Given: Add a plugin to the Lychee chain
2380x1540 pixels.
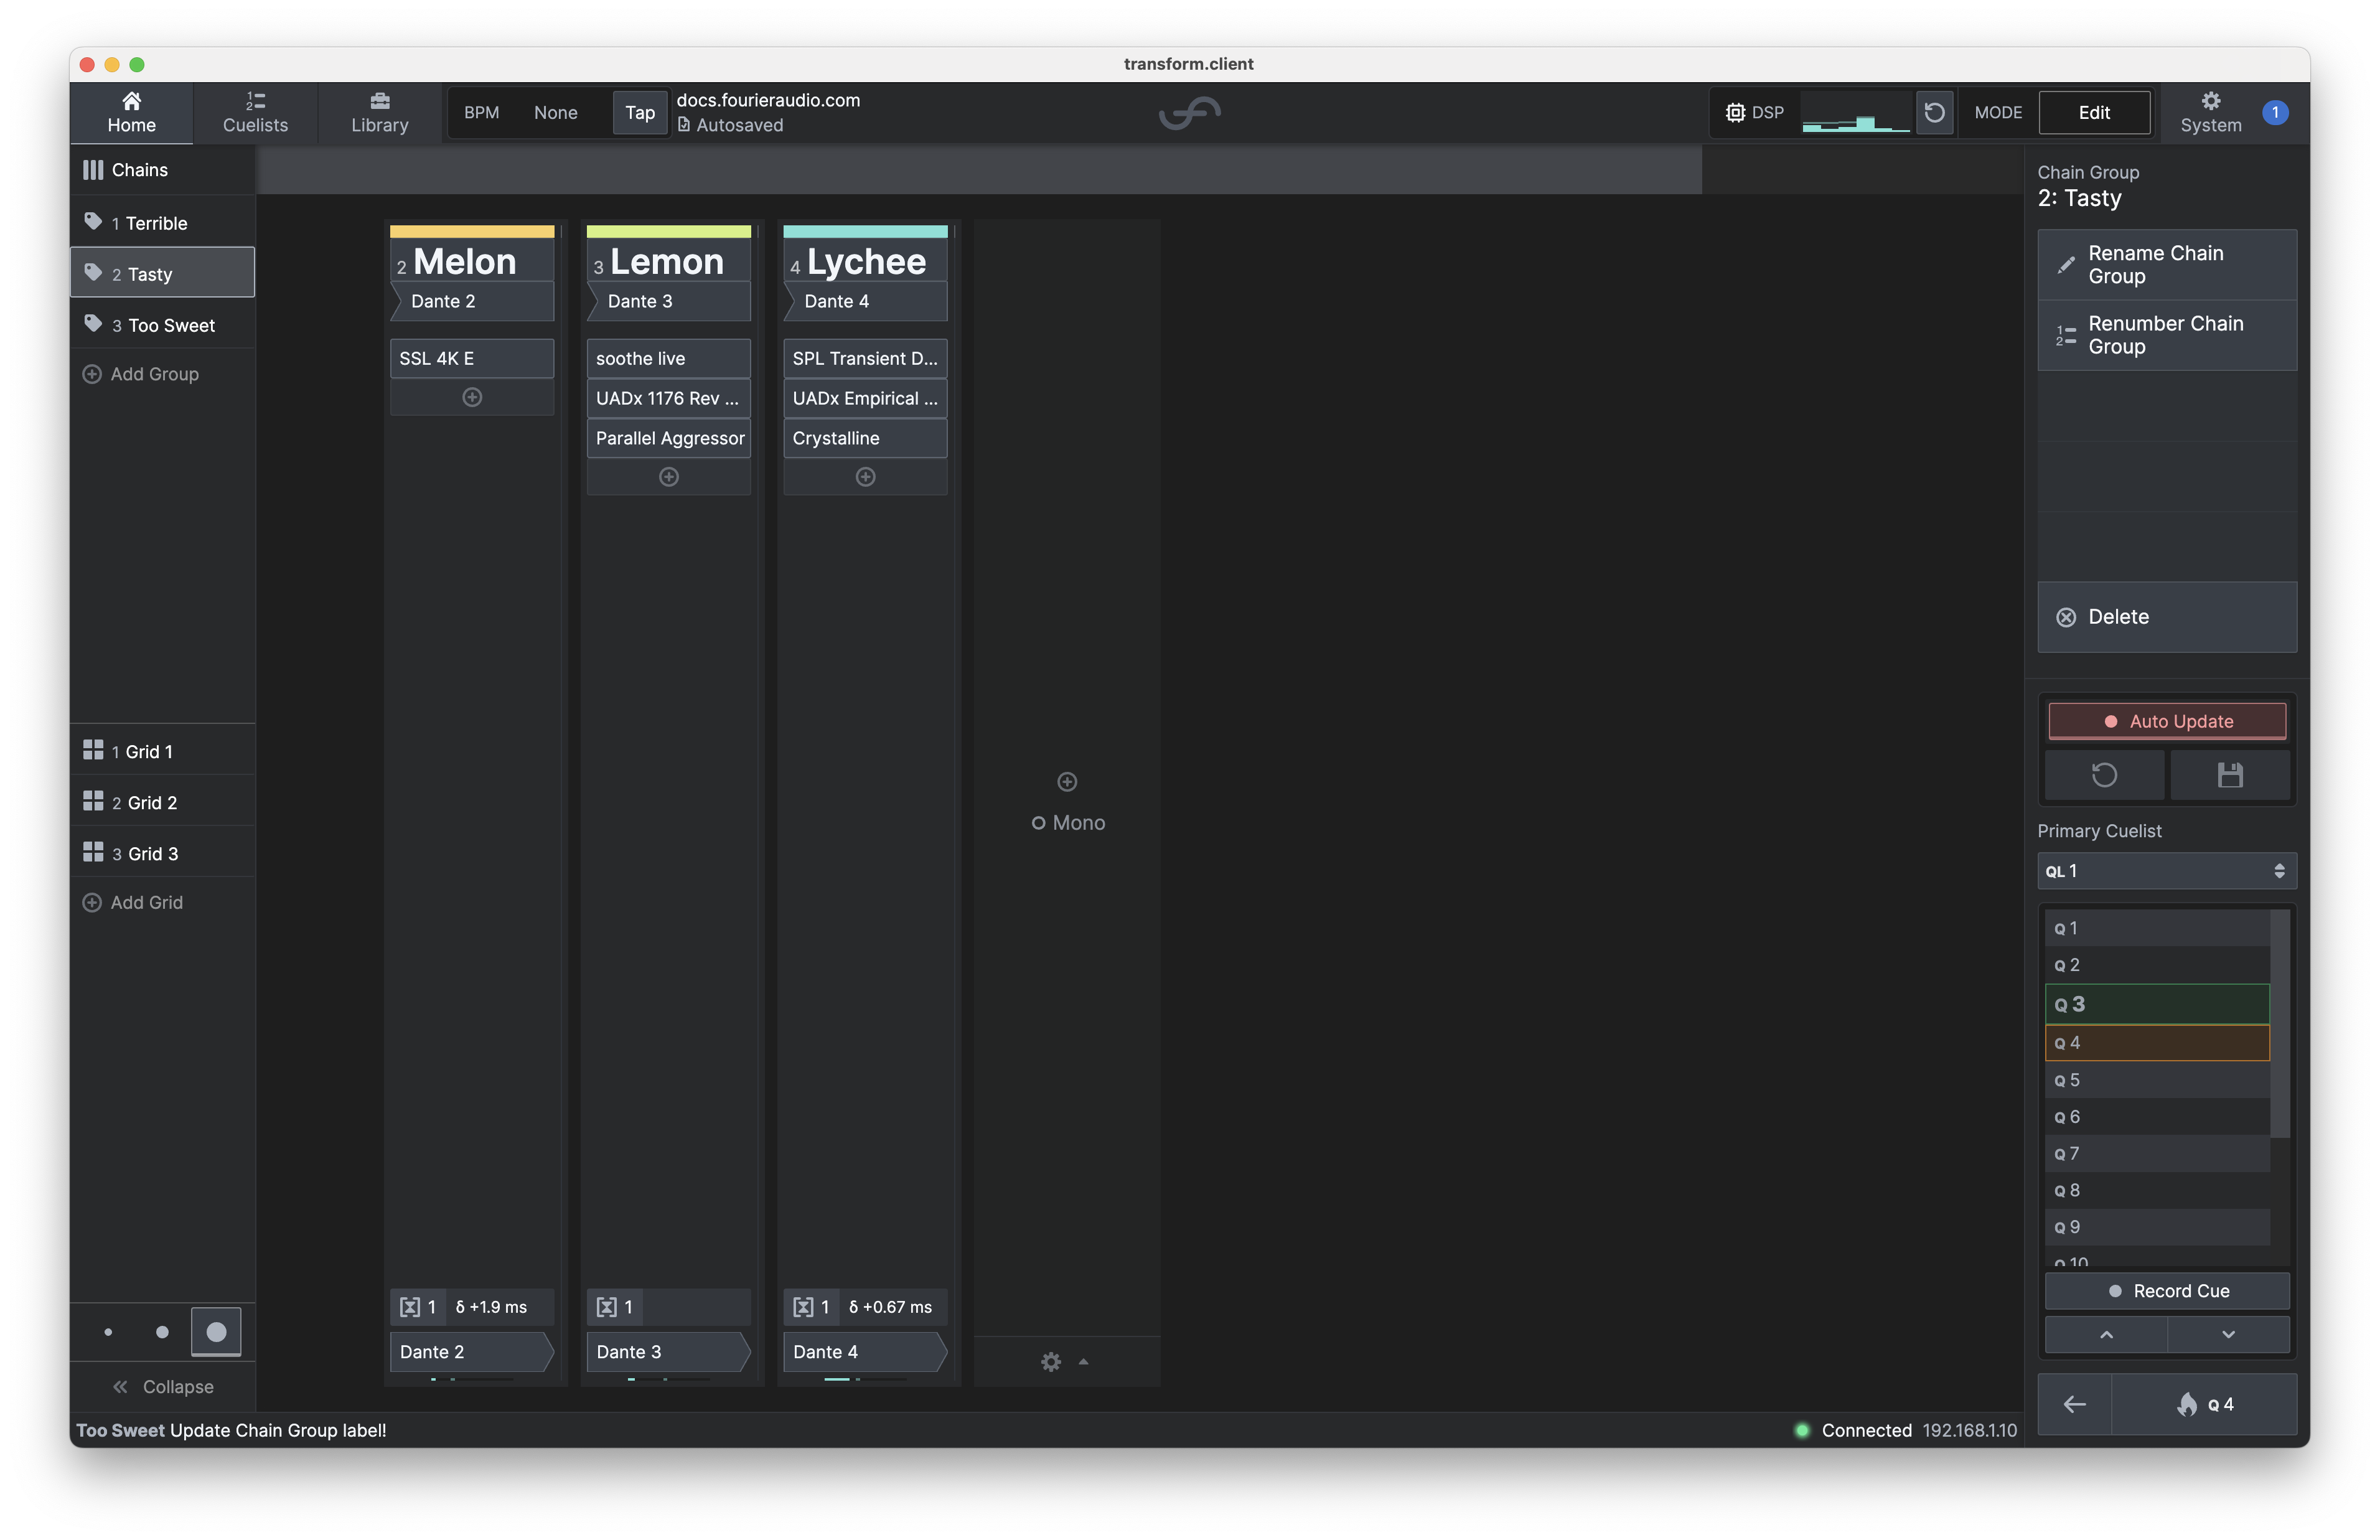Looking at the screenshot, I should point(866,477).
